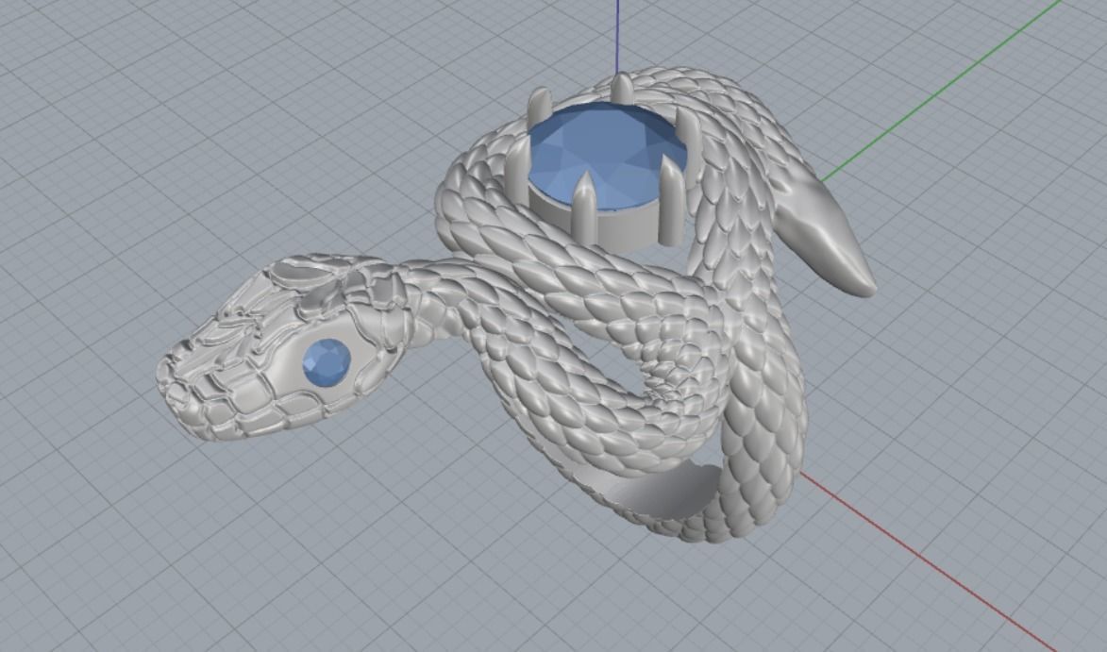Select the large blue center gemstone

point(607,154)
